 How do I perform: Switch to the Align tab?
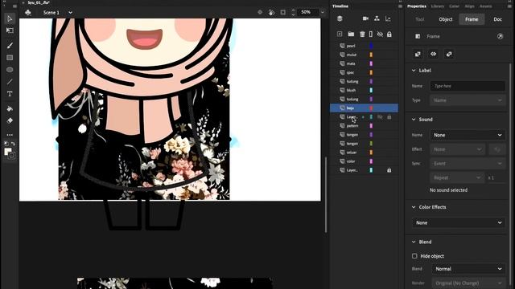coord(469,6)
